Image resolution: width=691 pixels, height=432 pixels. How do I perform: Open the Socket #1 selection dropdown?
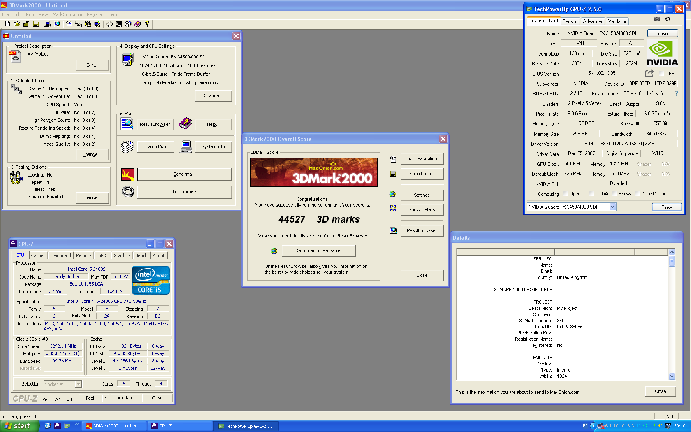[x=78, y=384]
